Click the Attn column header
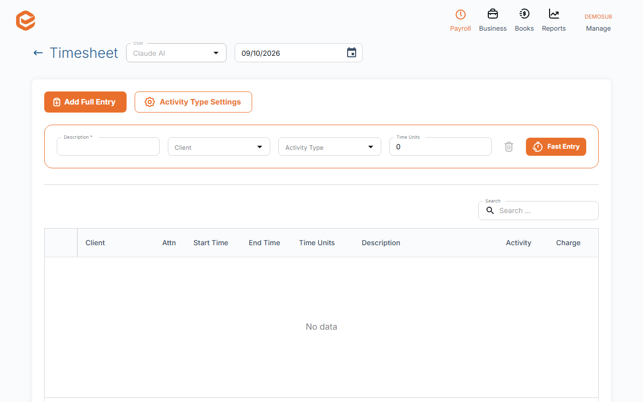Viewport: 643px width, 402px height. click(x=169, y=243)
